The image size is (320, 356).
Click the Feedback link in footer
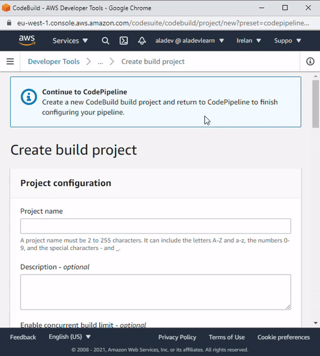23,337
